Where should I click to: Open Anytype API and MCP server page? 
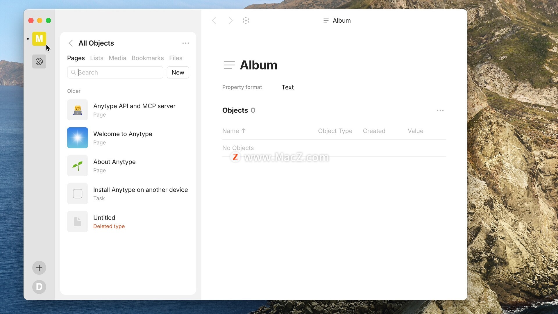[128, 110]
